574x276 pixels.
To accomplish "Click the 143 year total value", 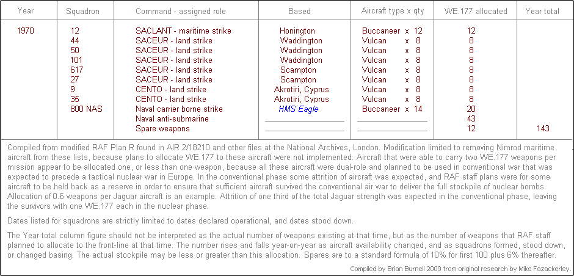I will (x=540, y=129).
